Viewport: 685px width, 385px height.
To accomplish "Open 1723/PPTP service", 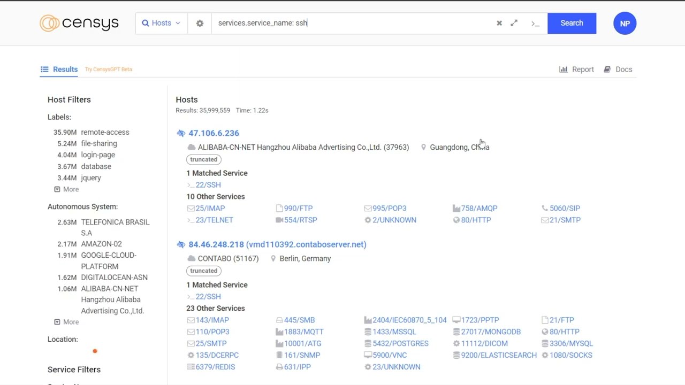I will click(x=476, y=320).
